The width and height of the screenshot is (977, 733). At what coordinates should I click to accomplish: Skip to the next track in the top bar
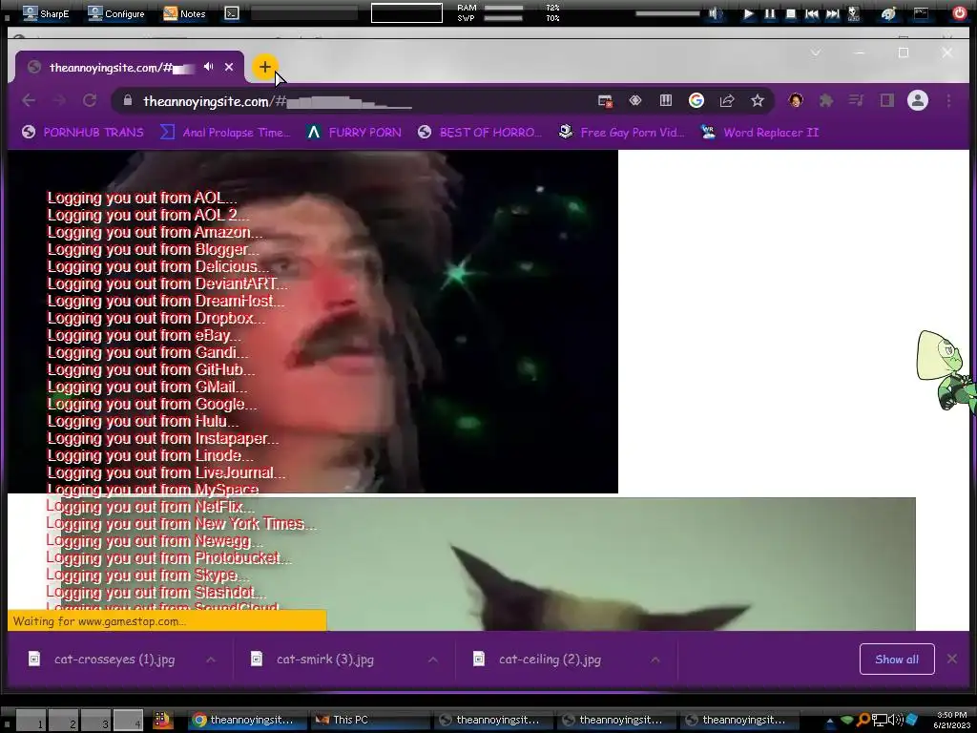(832, 13)
